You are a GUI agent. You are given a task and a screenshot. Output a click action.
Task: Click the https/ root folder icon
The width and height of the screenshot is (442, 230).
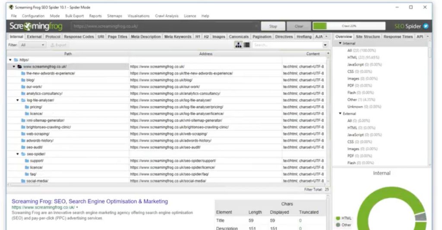coord(16,60)
